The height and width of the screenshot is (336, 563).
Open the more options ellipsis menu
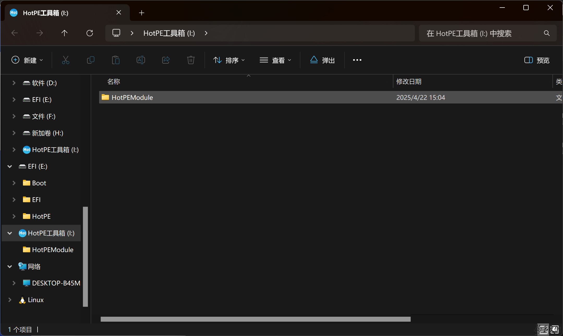click(357, 60)
